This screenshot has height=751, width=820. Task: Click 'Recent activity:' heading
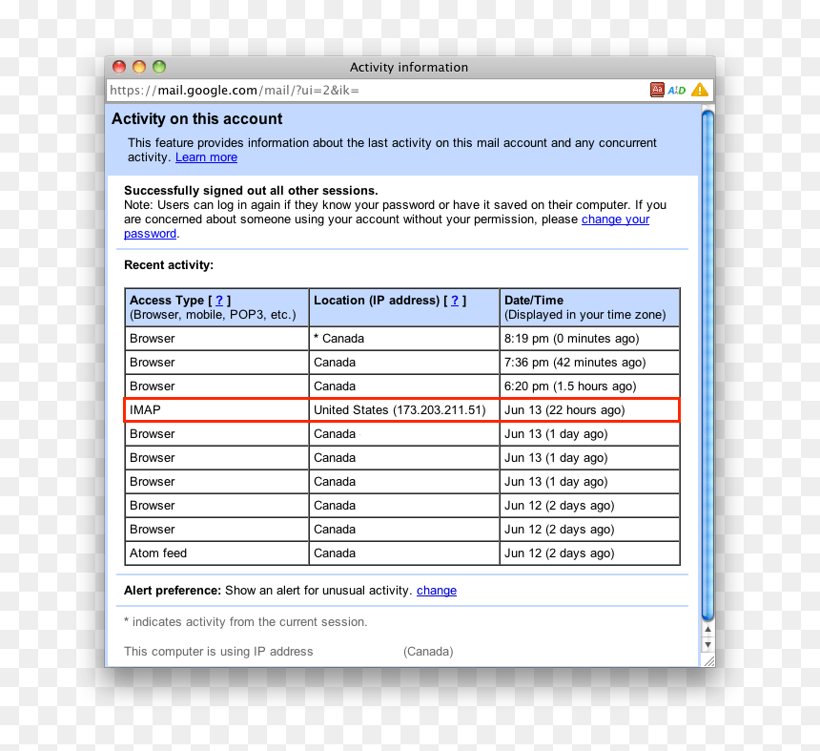click(169, 265)
